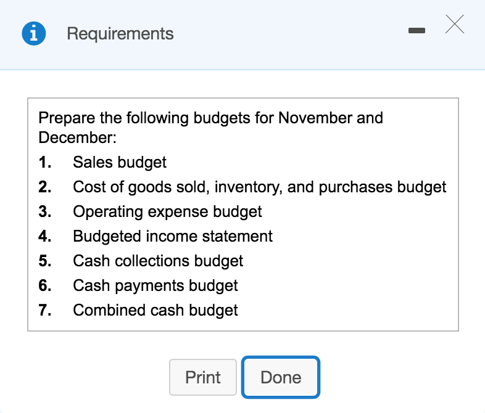Screen dimensions: 485x413
Task: Click the Operating expense budget item
Action: coord(167,211)
